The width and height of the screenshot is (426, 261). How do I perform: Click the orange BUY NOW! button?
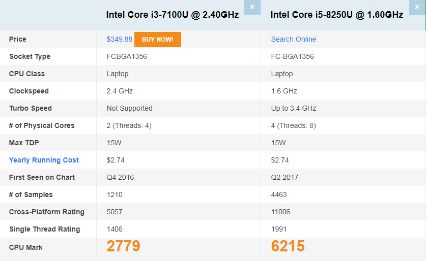click(x=157, y=39)
